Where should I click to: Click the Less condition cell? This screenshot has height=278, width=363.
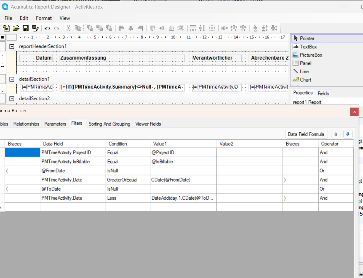click(x=128, y=198)
